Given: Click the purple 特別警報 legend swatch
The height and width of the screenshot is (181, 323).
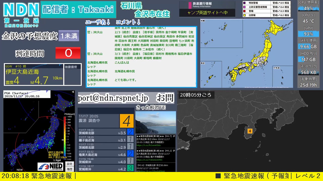Looking at the screenshot, I should [x=244, y=3].
